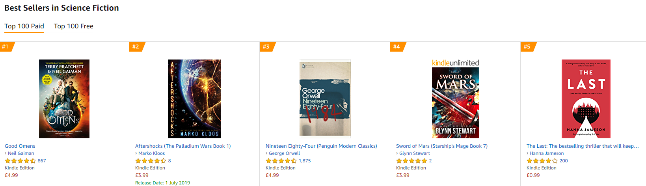646x186 pixels.
Task: Open The Last bestselling thriller title link
Action: tap(583, 146)
